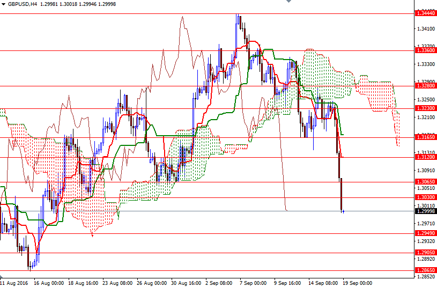
Task: Click the current price label 1.29998
Action: click(x=426, y=211)
